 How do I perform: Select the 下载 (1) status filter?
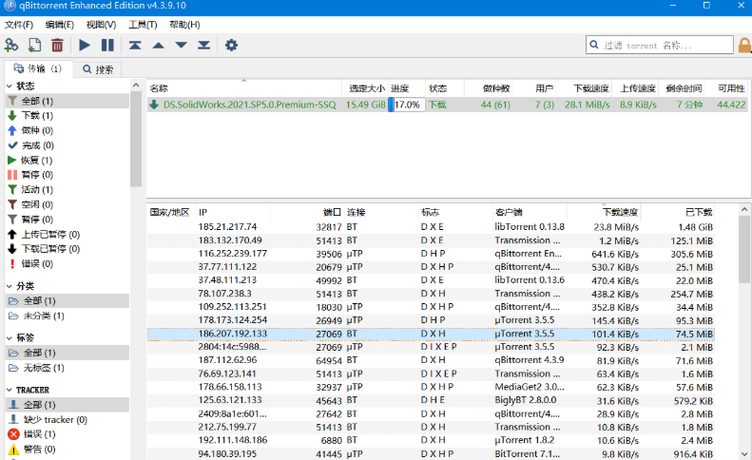click(x=31, y=116)
